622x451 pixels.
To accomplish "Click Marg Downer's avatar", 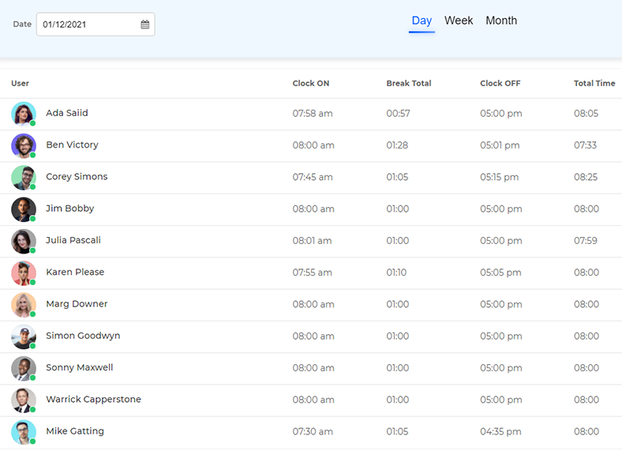I will 24,305.
